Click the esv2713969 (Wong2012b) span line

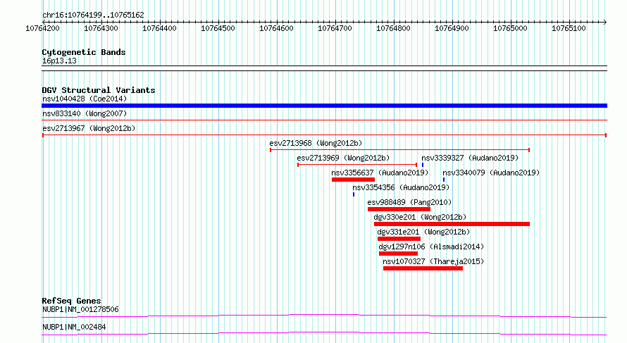357,165
